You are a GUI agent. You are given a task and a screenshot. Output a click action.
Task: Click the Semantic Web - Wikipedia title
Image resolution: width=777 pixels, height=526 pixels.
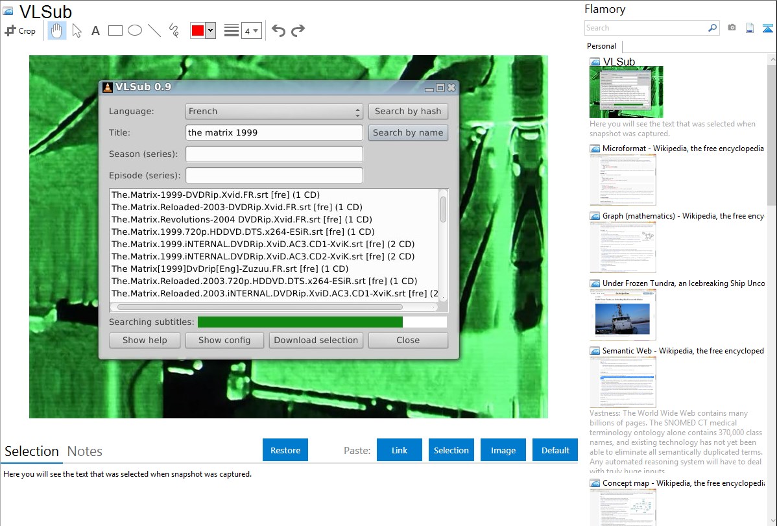pyautogui.click(x=683, y=350)
